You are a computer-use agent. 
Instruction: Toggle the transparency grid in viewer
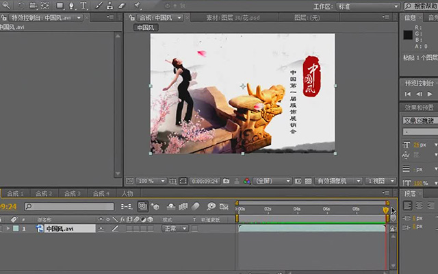(308, 181)
